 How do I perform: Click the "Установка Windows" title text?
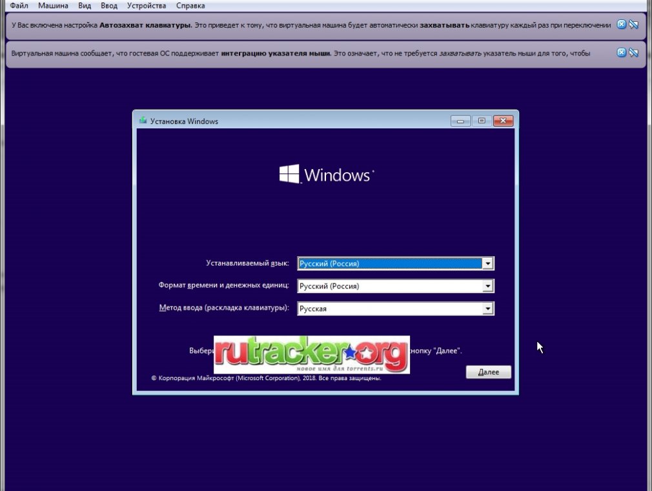pyautogui.click(x=184, y=121)
